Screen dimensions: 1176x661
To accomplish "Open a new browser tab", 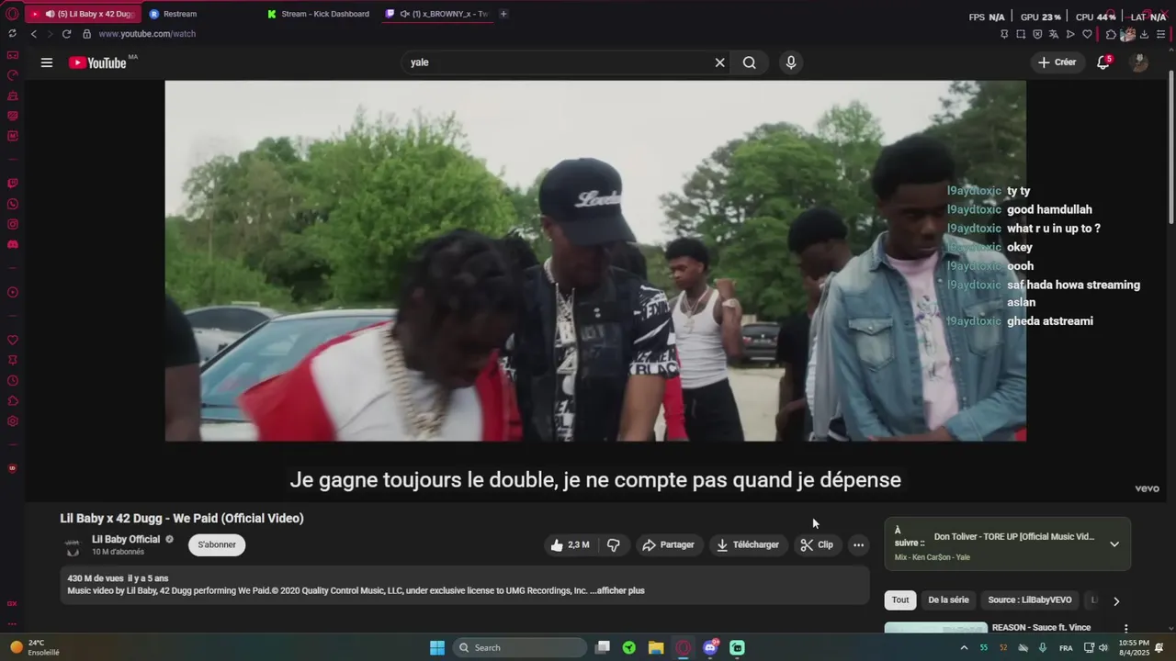I will pyautogui.click(x=503, y=14).
